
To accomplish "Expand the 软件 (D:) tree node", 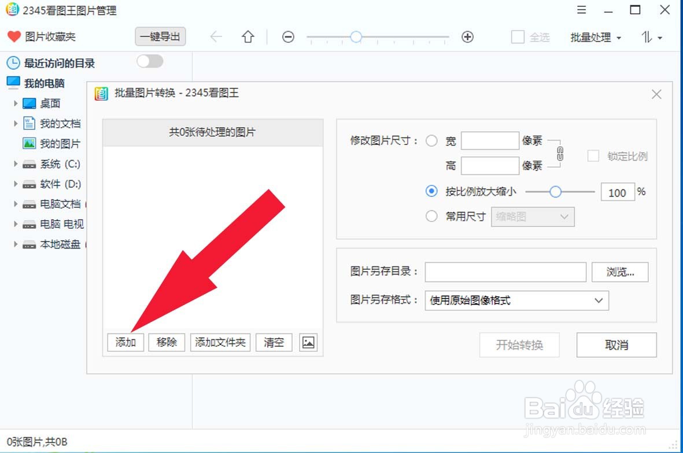I will [x=16, y=184].
